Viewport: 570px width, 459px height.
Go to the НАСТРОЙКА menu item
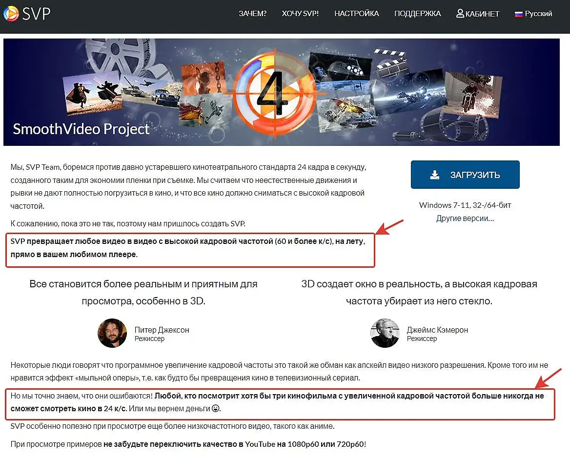[x=356, y=14]
